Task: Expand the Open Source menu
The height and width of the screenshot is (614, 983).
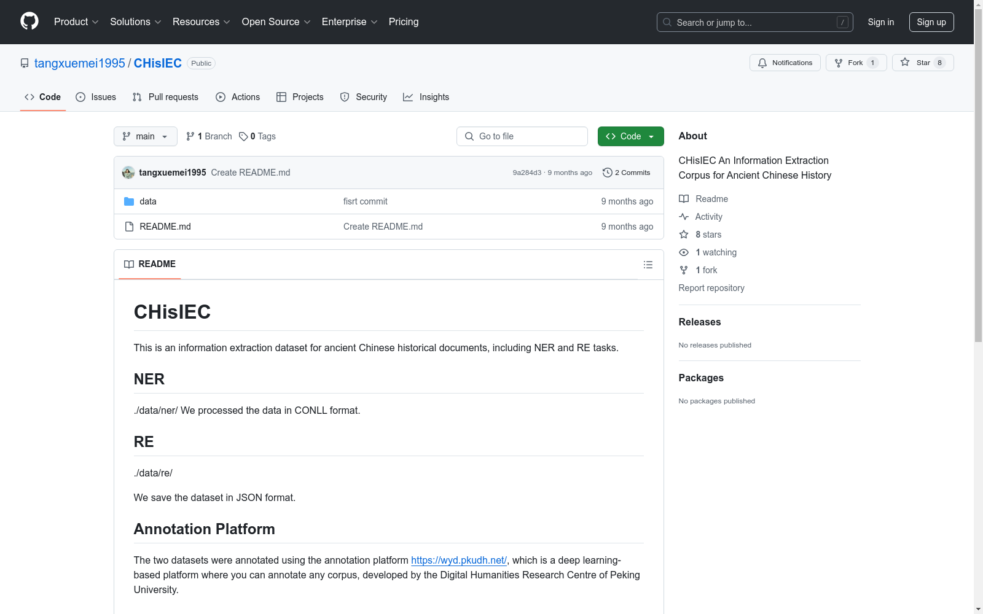Action: tap(276, 21)
